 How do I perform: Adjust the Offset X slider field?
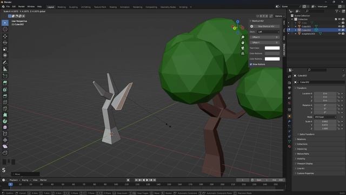264,37
